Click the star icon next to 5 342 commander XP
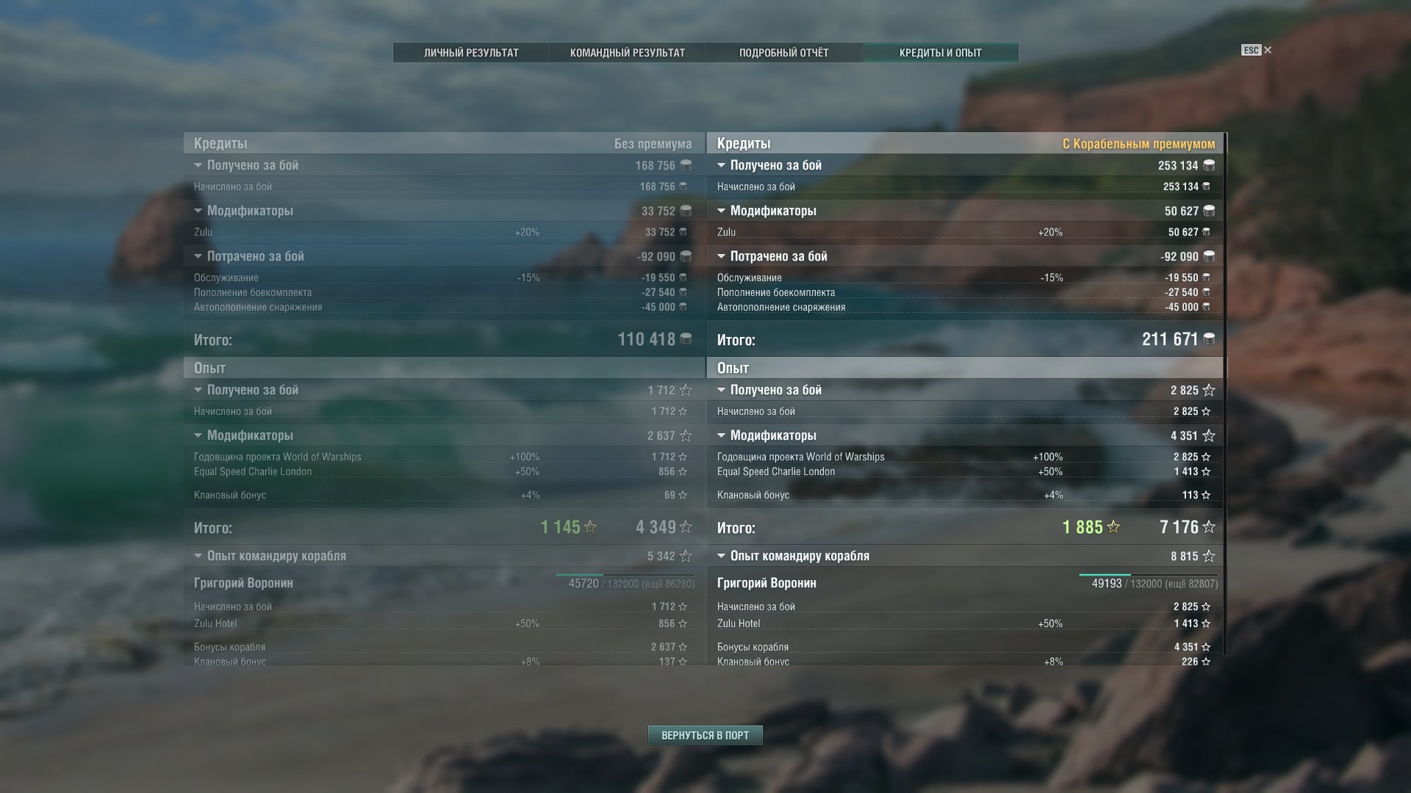 pyautogui.click(x=686, y=556)
